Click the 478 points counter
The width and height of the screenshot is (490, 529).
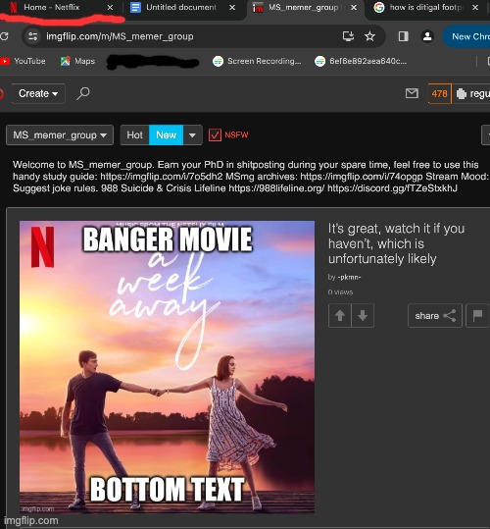pos(439,93)
